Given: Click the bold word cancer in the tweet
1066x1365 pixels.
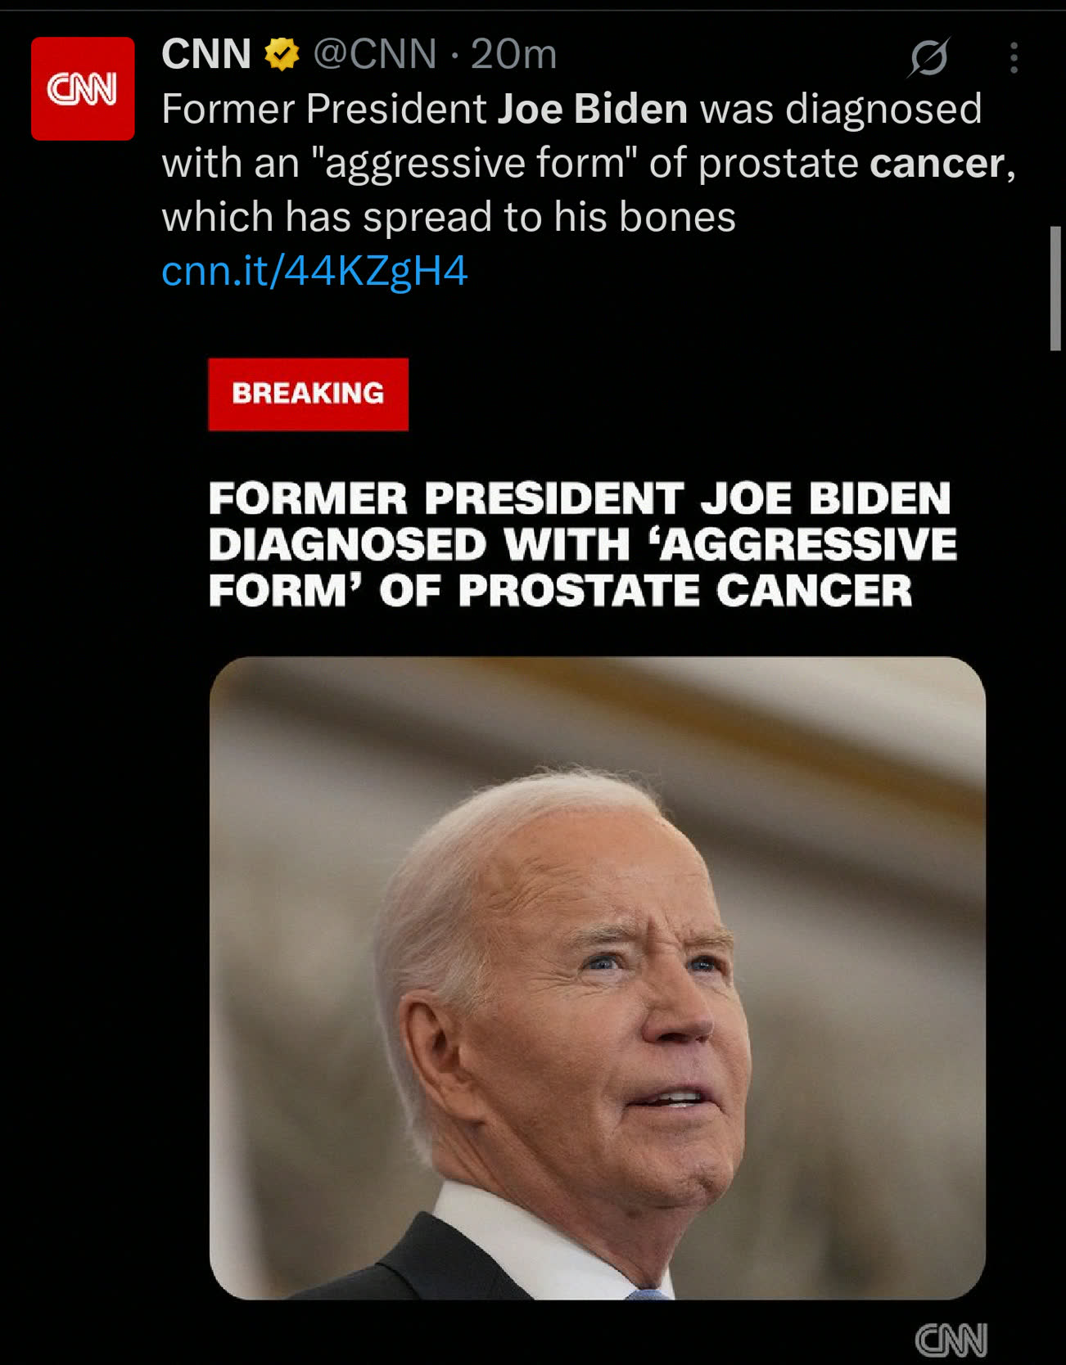Looking at the screenshot, I should click(x=937, y=164).
